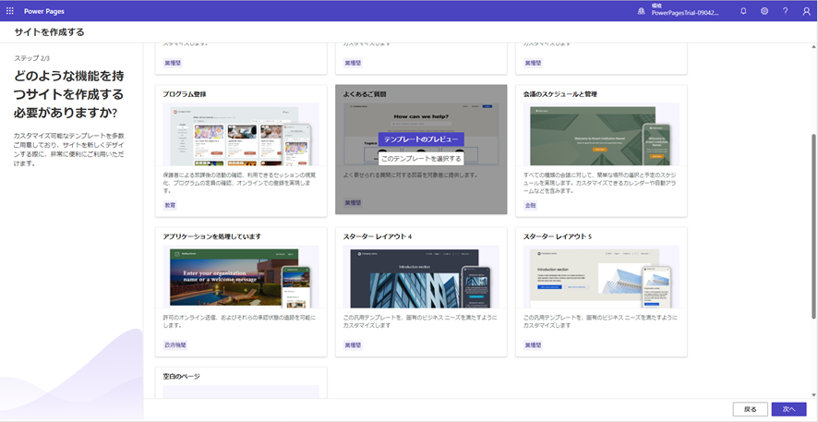Click テンプレートのプレビュー button
Screen dimensions: 818x422
(421, 139)
